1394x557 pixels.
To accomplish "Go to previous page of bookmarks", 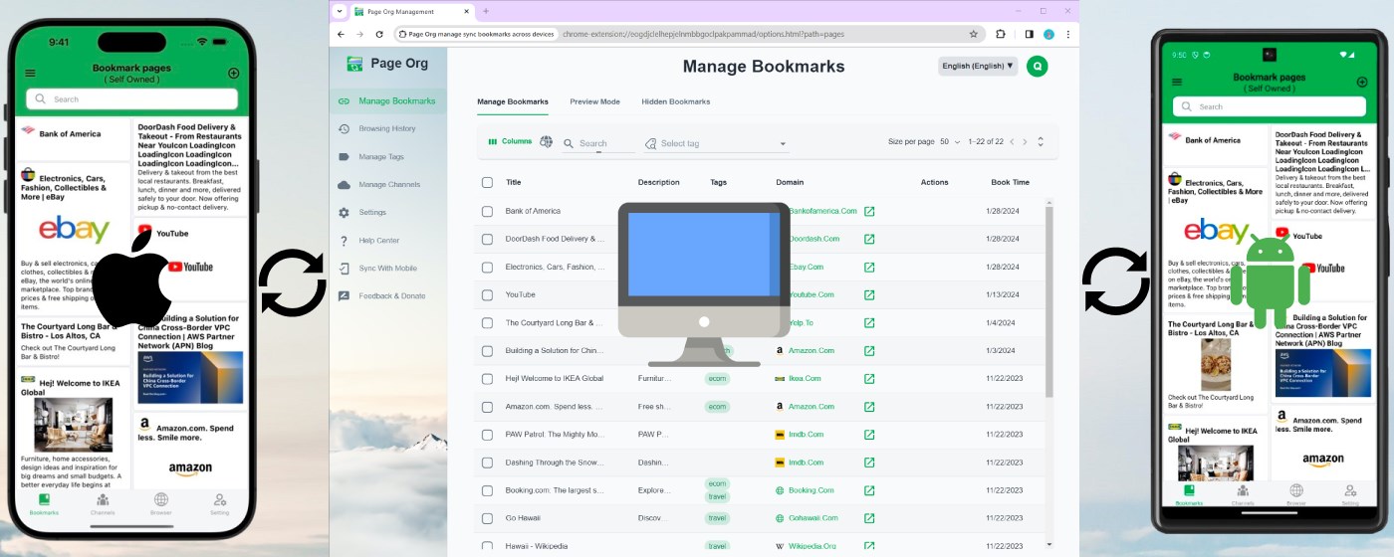I will (1012, 141).
